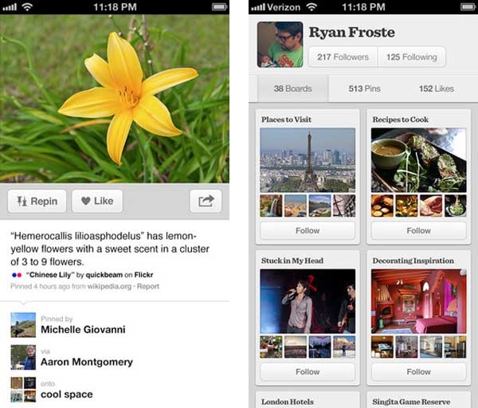Follow the Decorating Inspiration board
The height and width of the screenshot is (408, 478).
418,372
